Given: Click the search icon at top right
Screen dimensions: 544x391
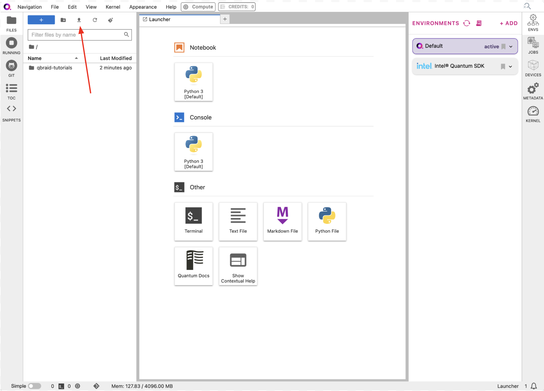Looking at the screenshot, I should tap(527, 6).
